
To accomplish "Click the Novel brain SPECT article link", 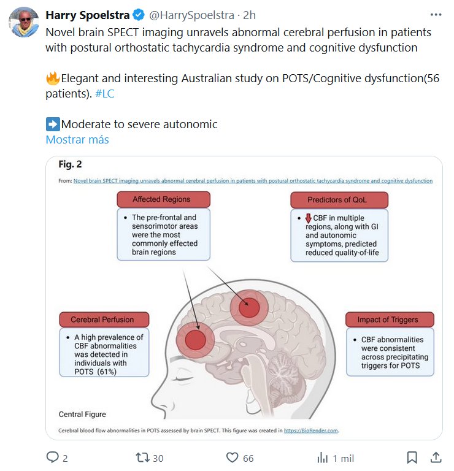I will [x=252, y=181].
